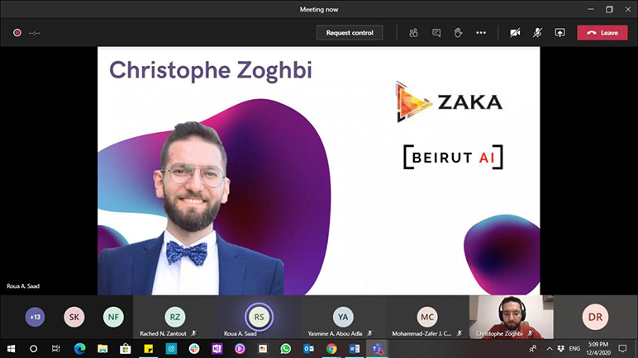Leave the meeting

click(602, 33)
